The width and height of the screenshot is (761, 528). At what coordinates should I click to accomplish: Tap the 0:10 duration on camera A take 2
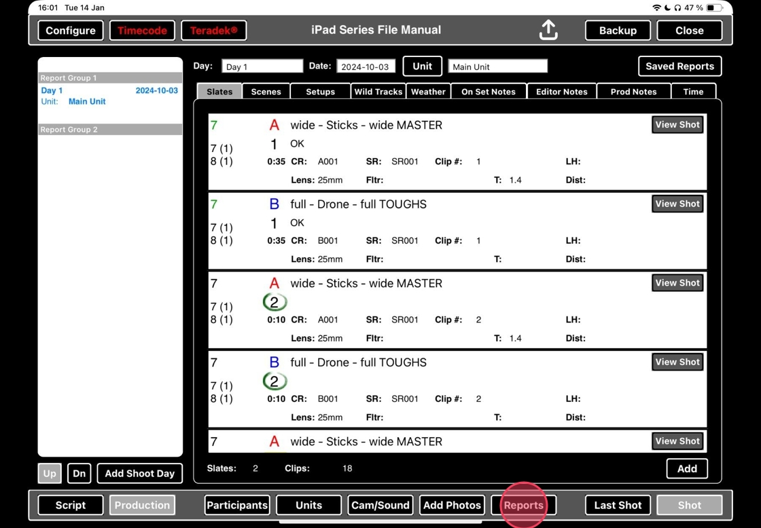276,320
